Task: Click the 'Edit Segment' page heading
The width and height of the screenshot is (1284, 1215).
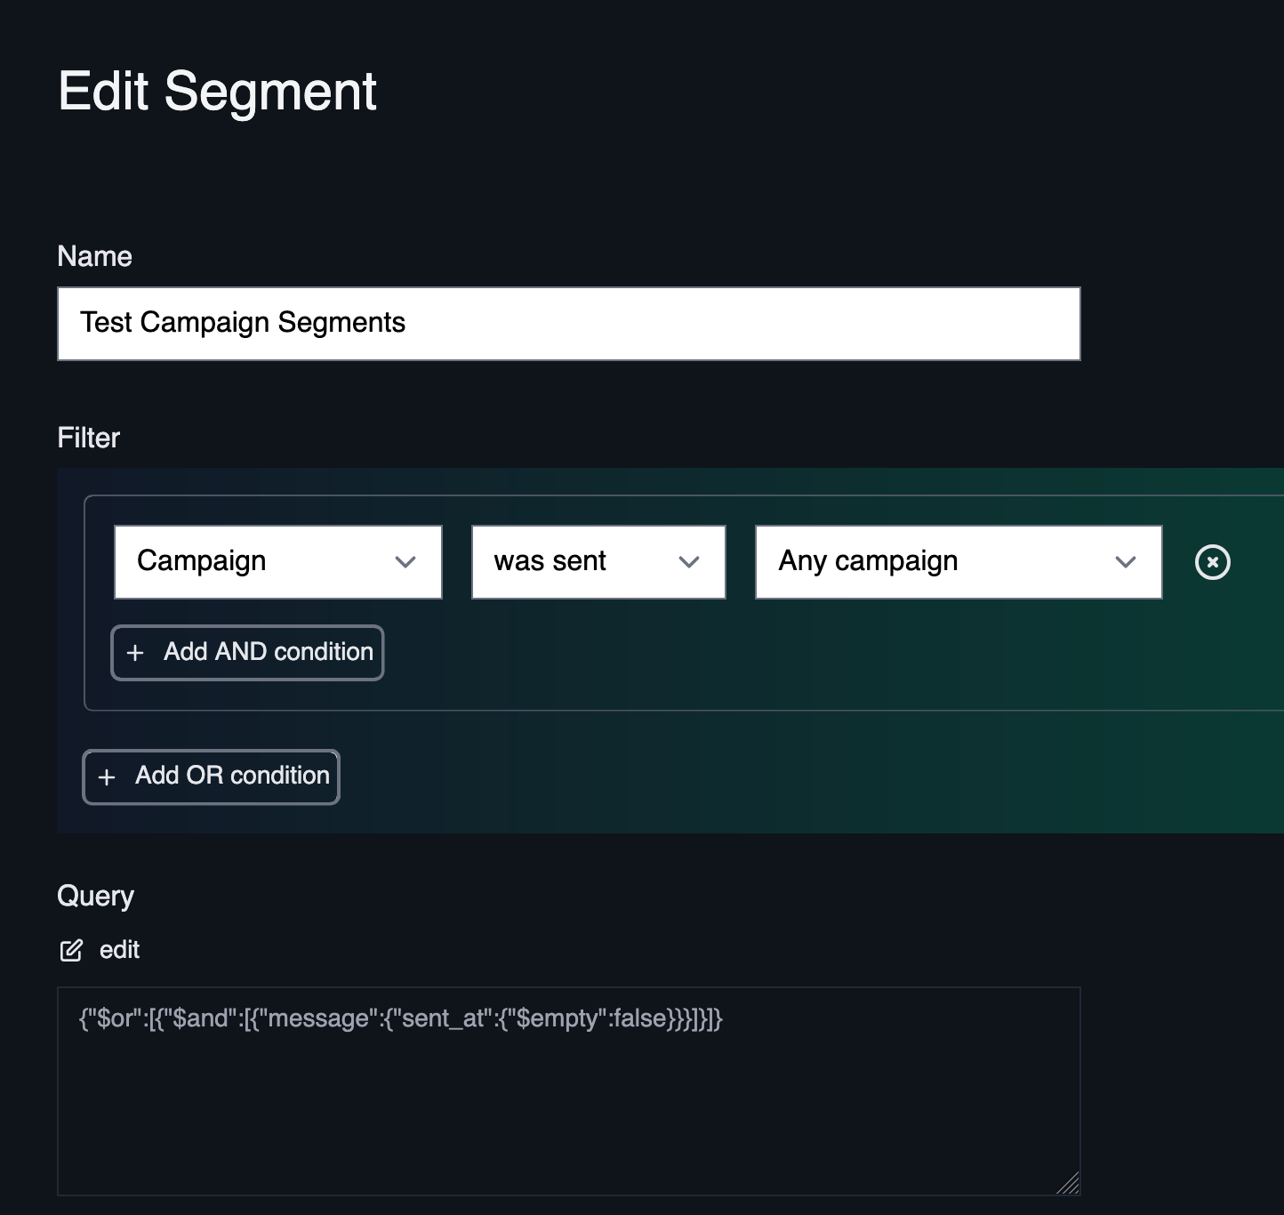Action: (217, 92)
